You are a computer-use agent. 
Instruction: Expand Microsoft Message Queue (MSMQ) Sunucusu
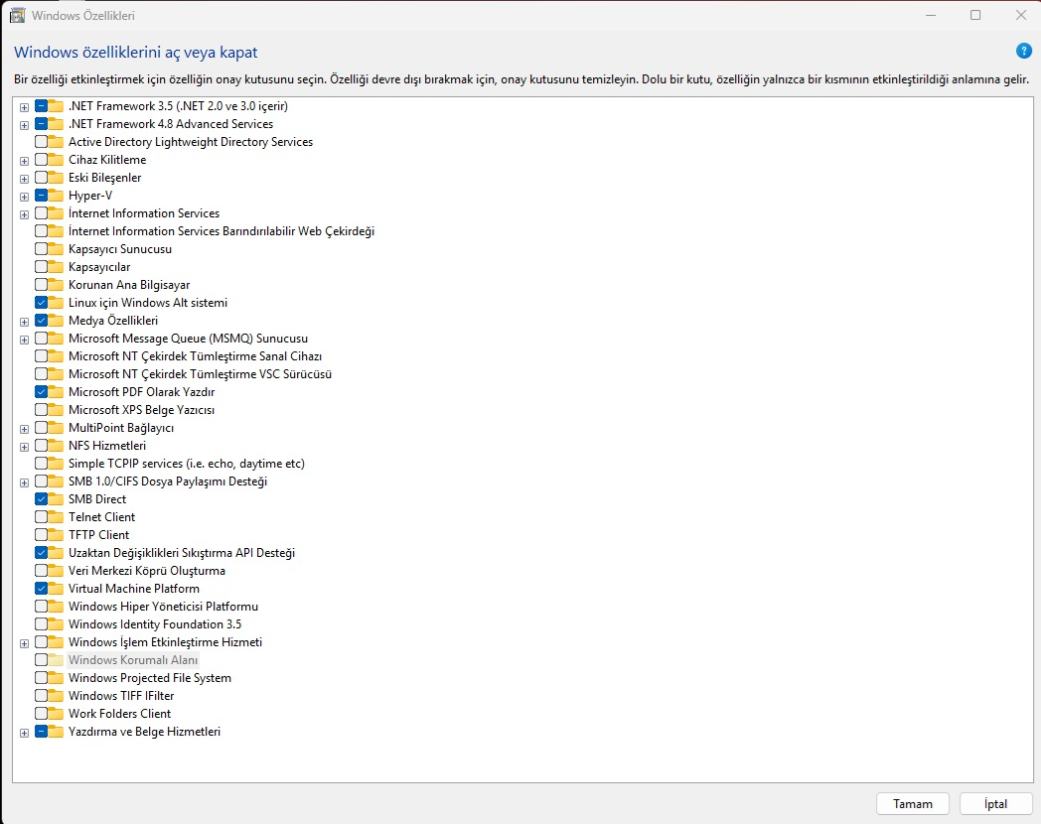(x=25, y=340)
